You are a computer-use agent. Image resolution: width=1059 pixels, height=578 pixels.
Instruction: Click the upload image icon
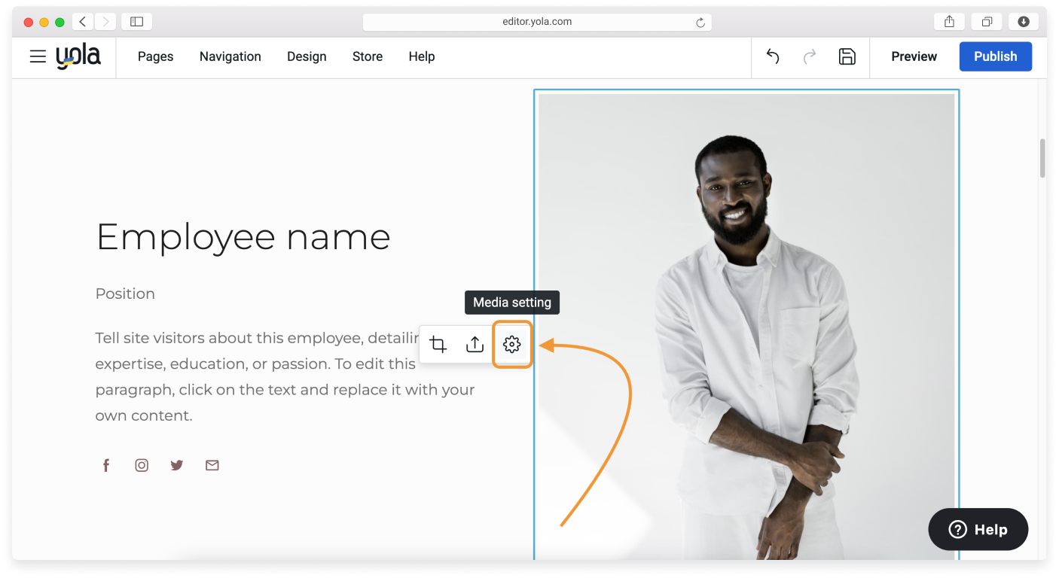(475, 344)
